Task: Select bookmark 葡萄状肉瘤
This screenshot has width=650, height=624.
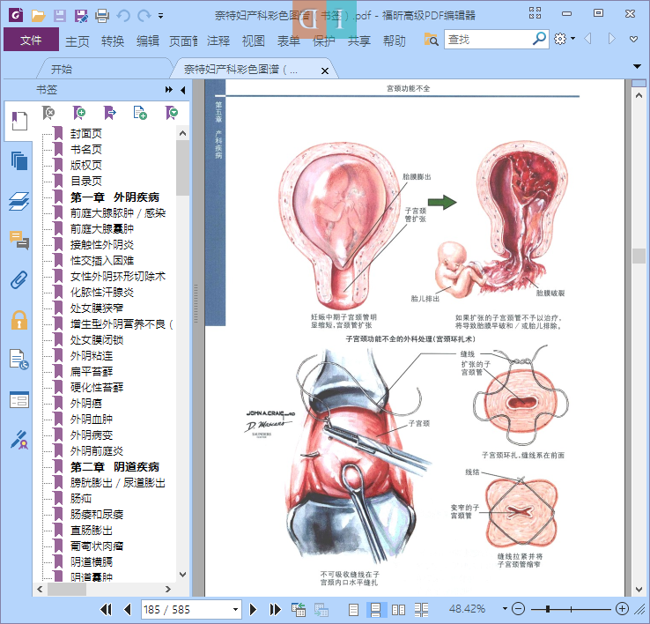Action: coord(97,546)
